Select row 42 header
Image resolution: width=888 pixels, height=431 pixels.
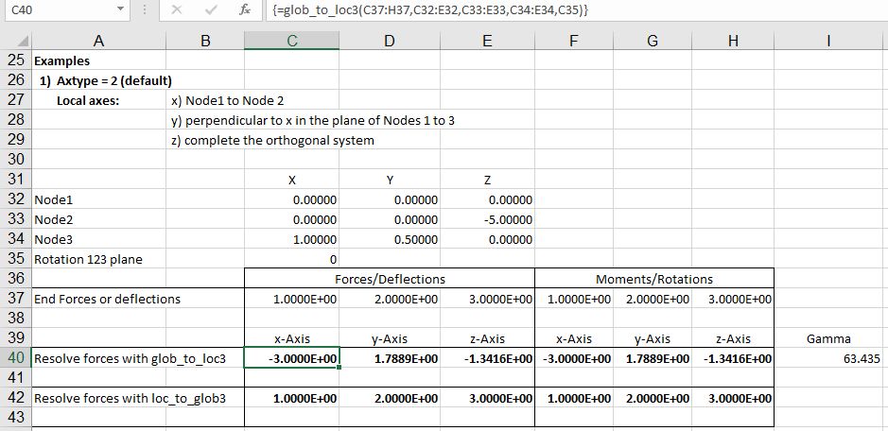point(15,398)
